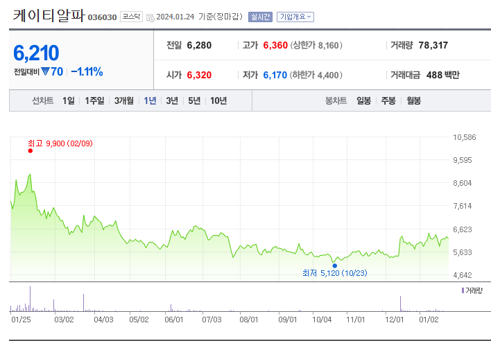This screenshot has width=491, height=341.
Task: Click the 코스닥 market badge
Action: tap(131, 17)
